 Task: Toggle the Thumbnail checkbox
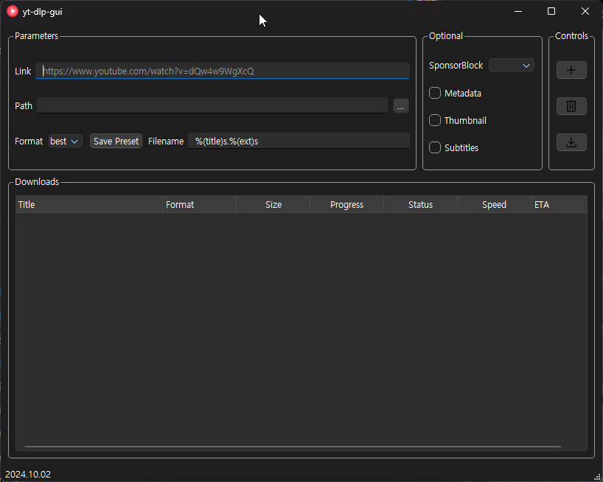click(435, 120)
